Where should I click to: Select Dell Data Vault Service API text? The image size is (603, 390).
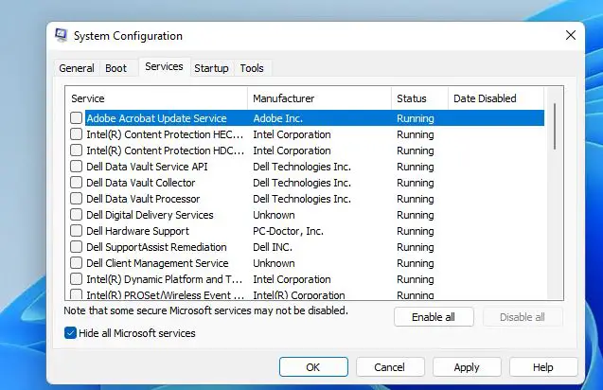click(147, 167)
